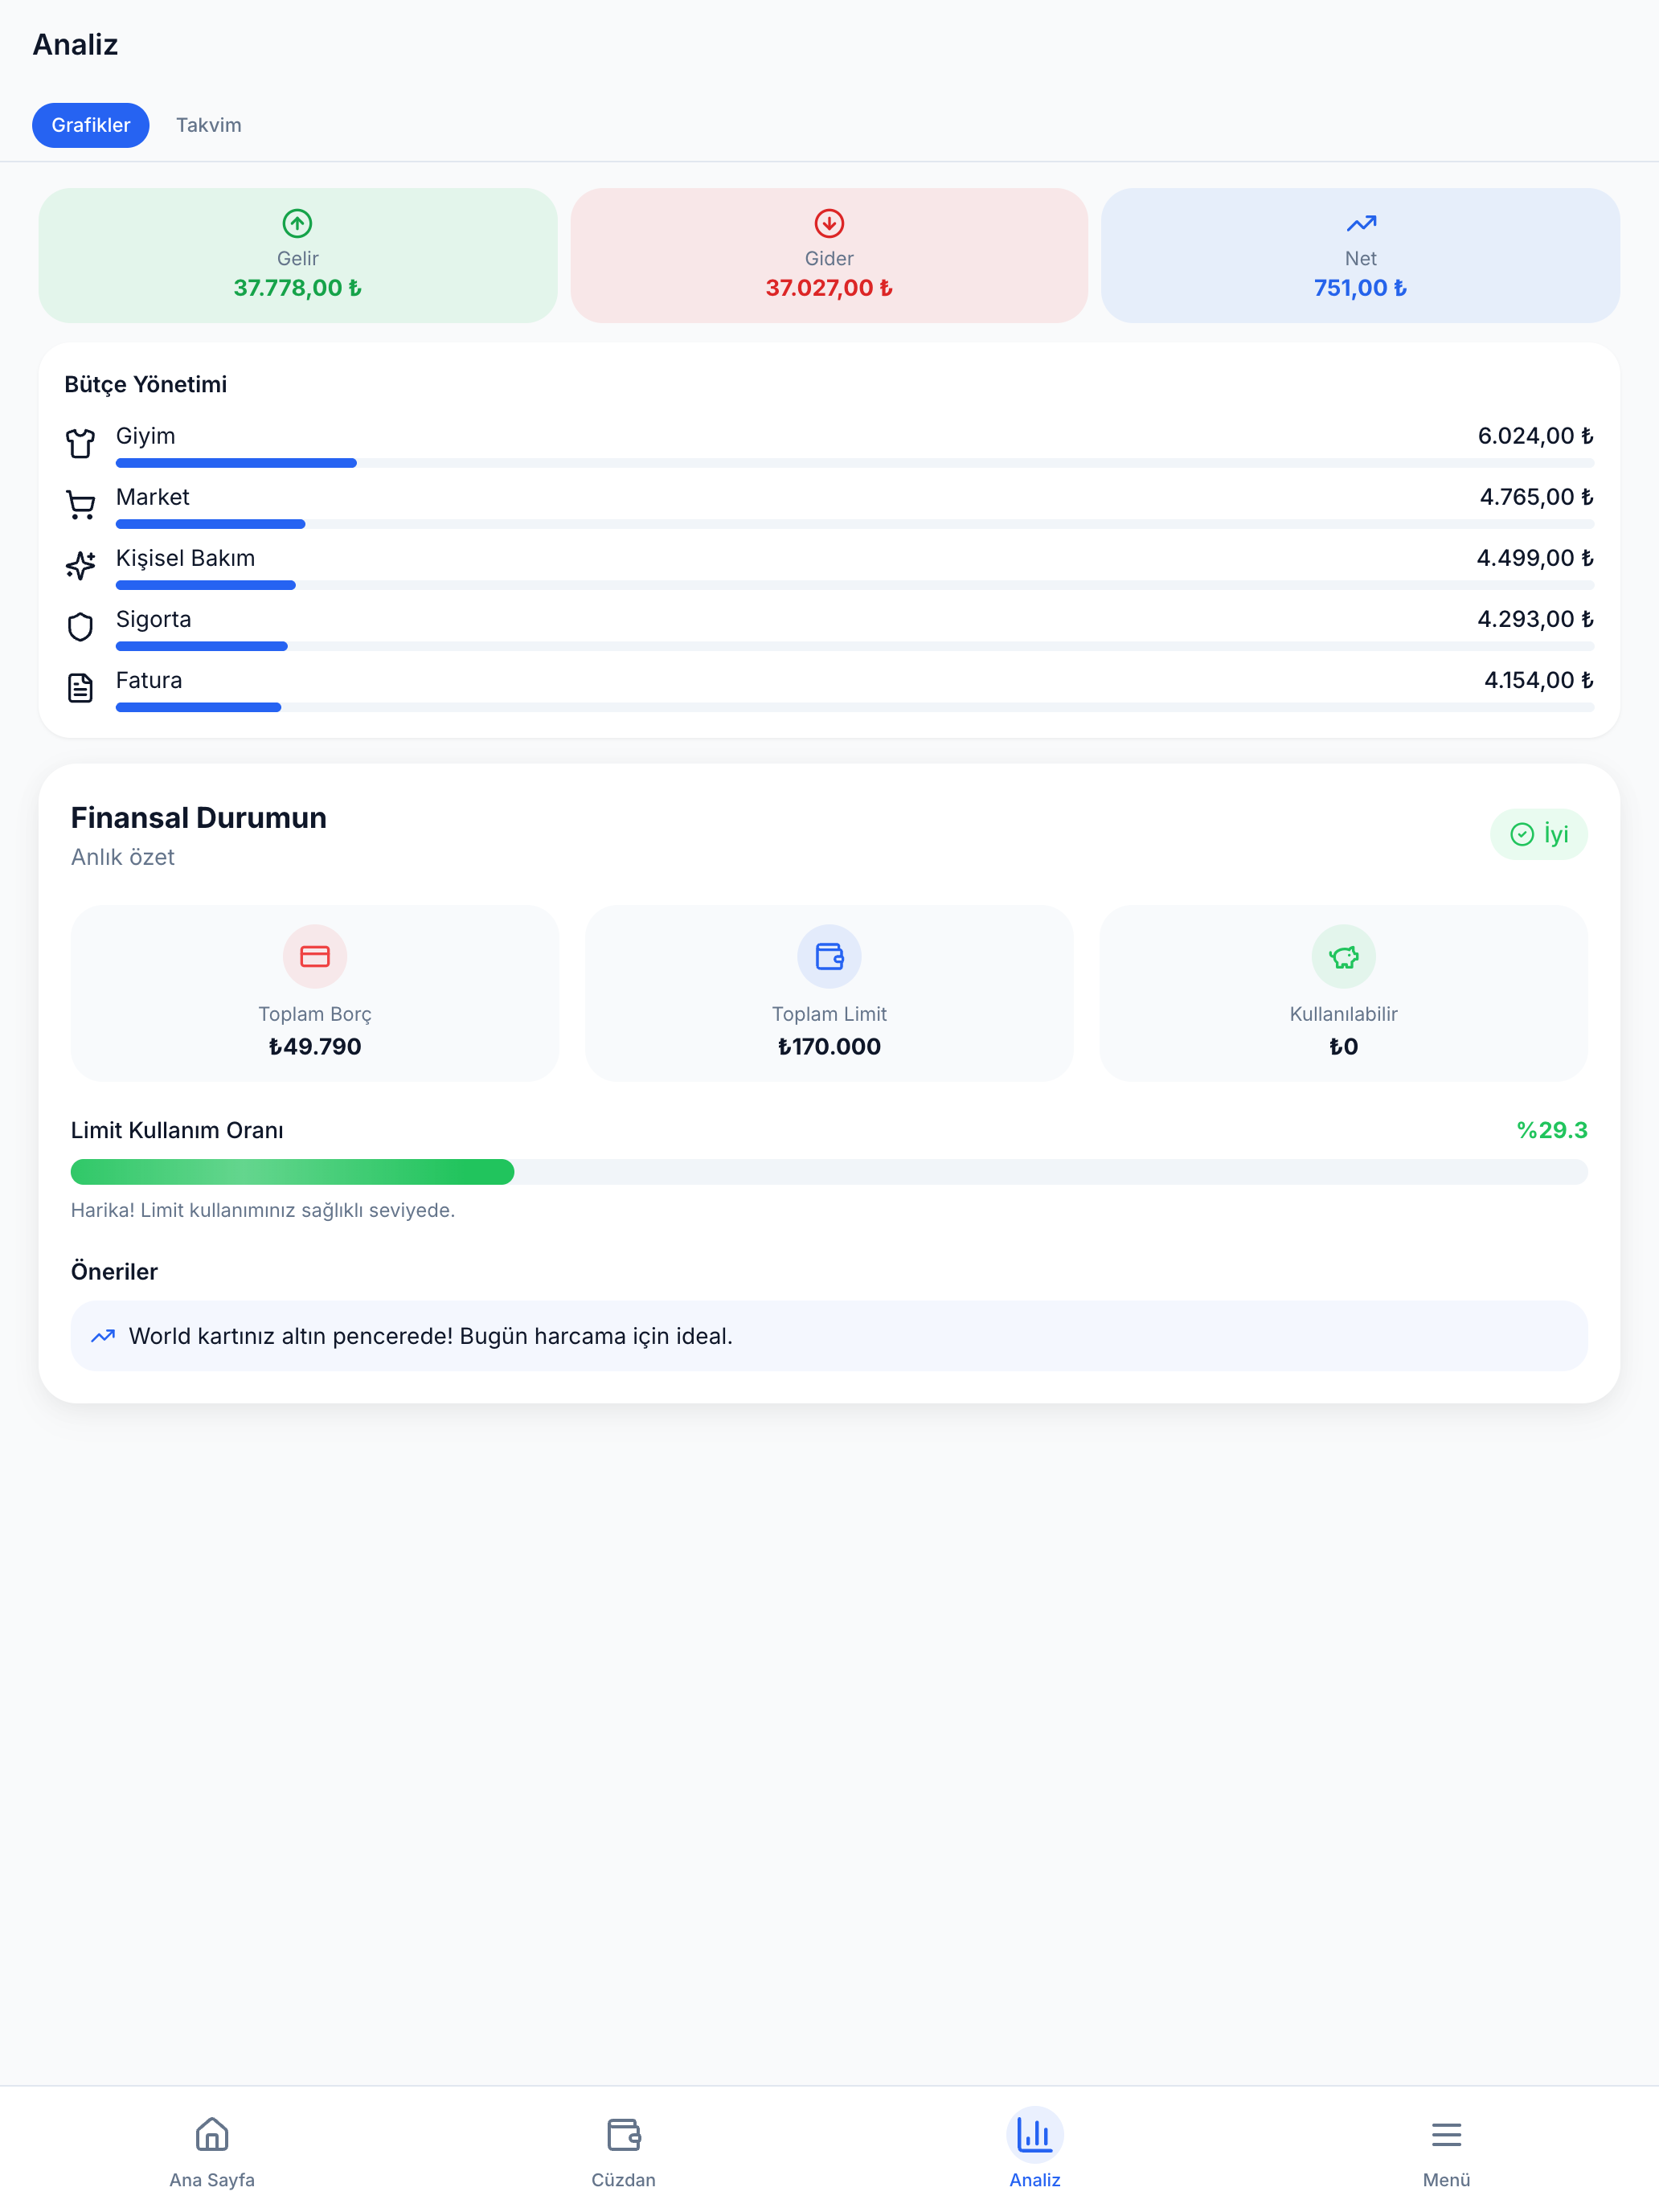Open Menü in bottom navigation
Image resolution: width=1659 pixels, height=2212 pixels.
1446,2150
